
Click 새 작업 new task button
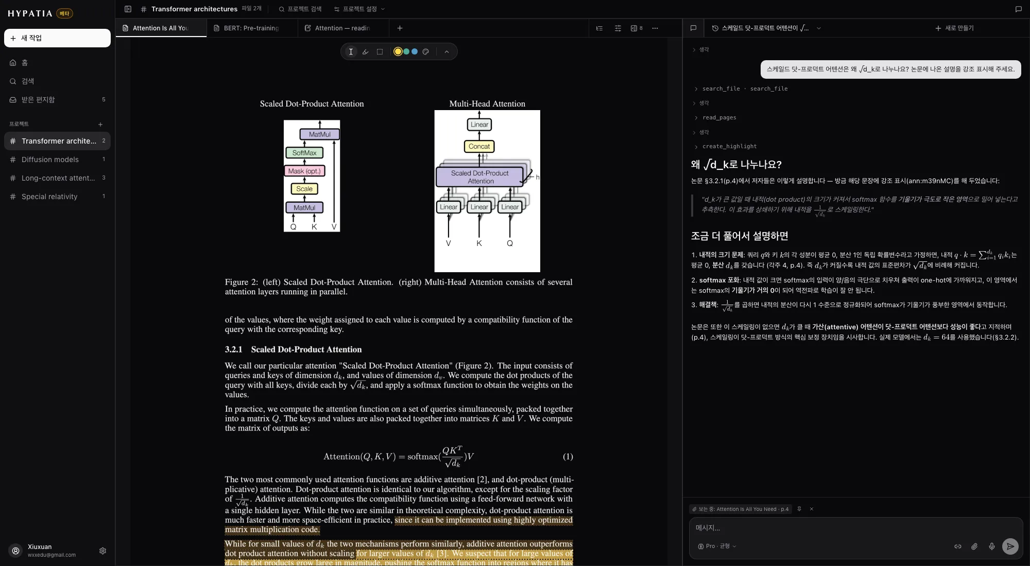[57, 38]
